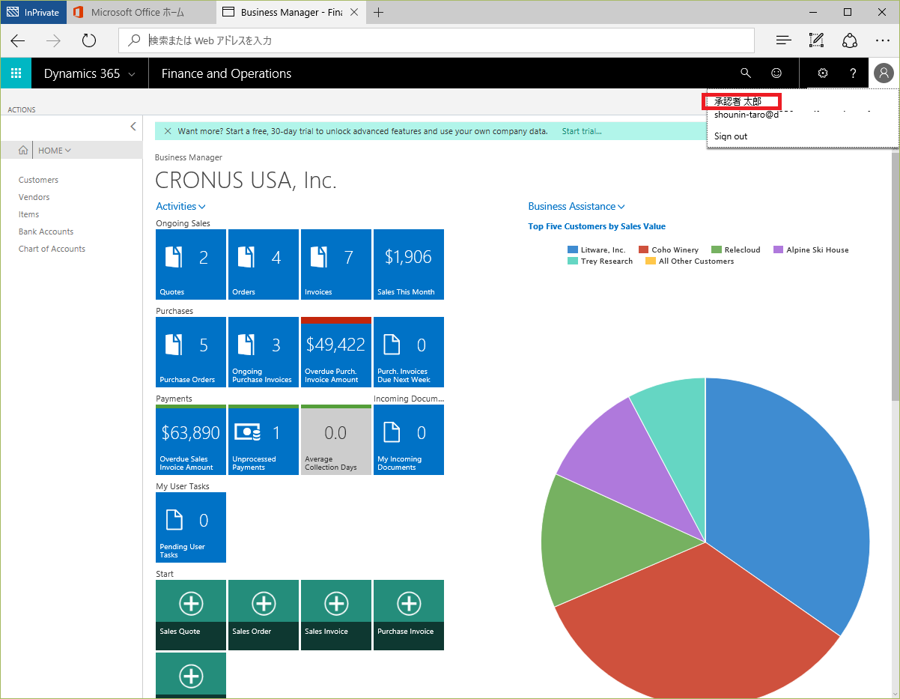The width and height of the screenshot is (900, 699).
Task: Dismiss the trial banner with the X
Action: (x=167, y=131)
